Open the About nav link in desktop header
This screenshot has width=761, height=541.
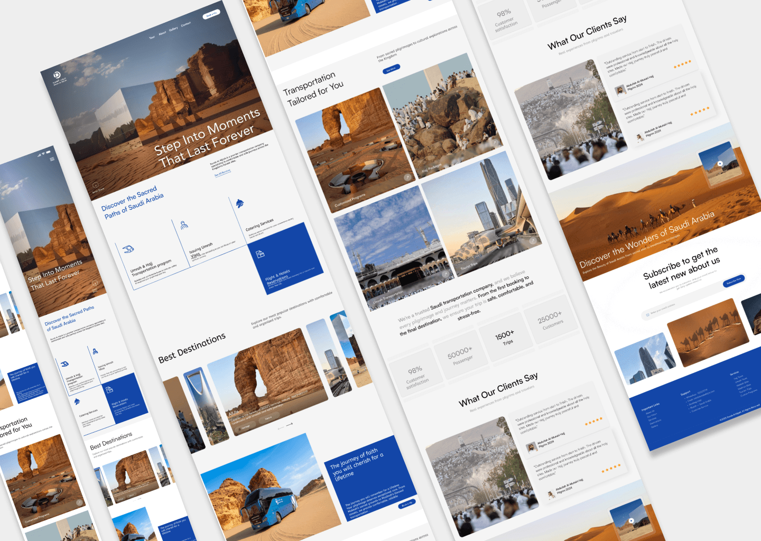point(162,33)
